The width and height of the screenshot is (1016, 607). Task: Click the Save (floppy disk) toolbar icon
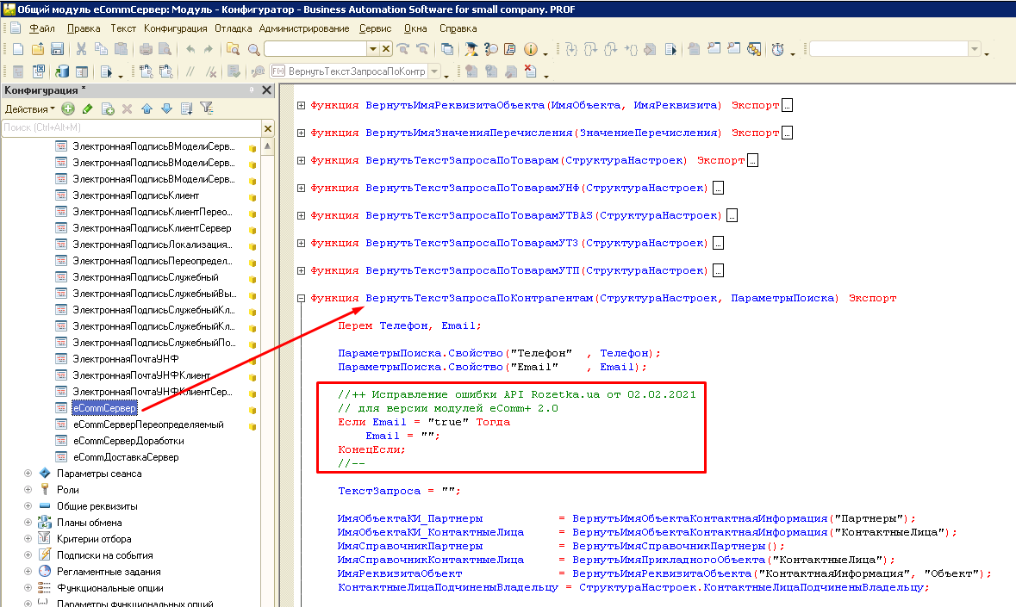coord(58,49)
